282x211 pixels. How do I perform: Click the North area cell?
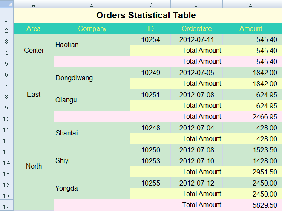pos(34,166)
